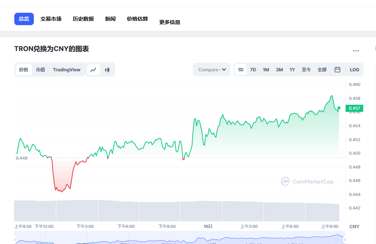Set chart range to 3M

[279, 70]
